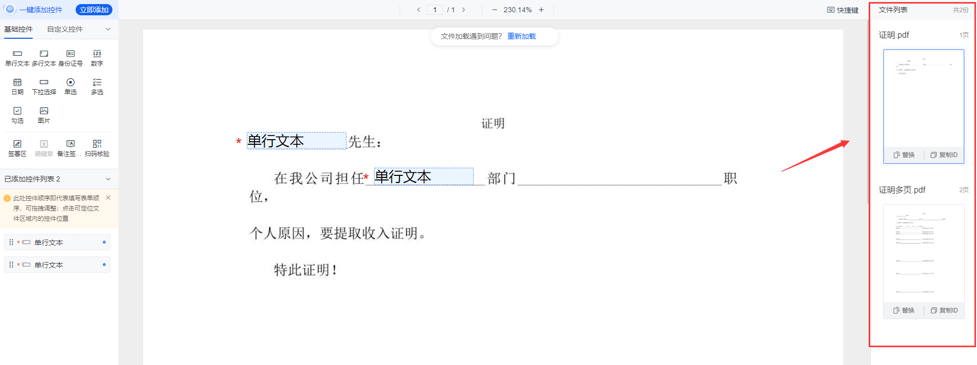Click the 证明.pdf file name
Screen dimensions: 977x365
coord(894,35)
